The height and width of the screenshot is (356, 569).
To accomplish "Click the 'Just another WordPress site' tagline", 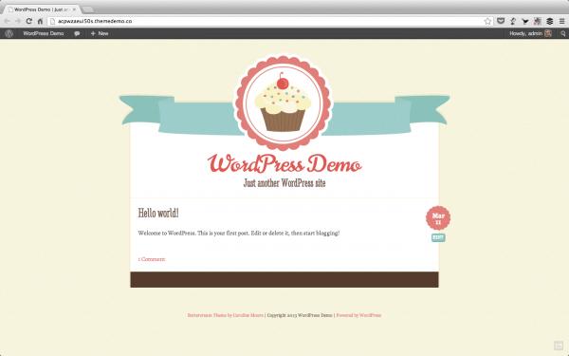I will (x=284, y=182).
